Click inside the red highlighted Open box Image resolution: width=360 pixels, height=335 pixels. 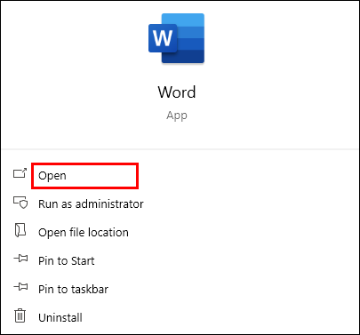click(84, 176)
